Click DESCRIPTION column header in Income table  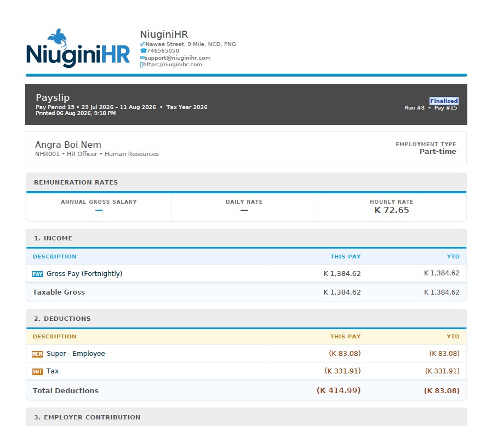pos(55,257)
